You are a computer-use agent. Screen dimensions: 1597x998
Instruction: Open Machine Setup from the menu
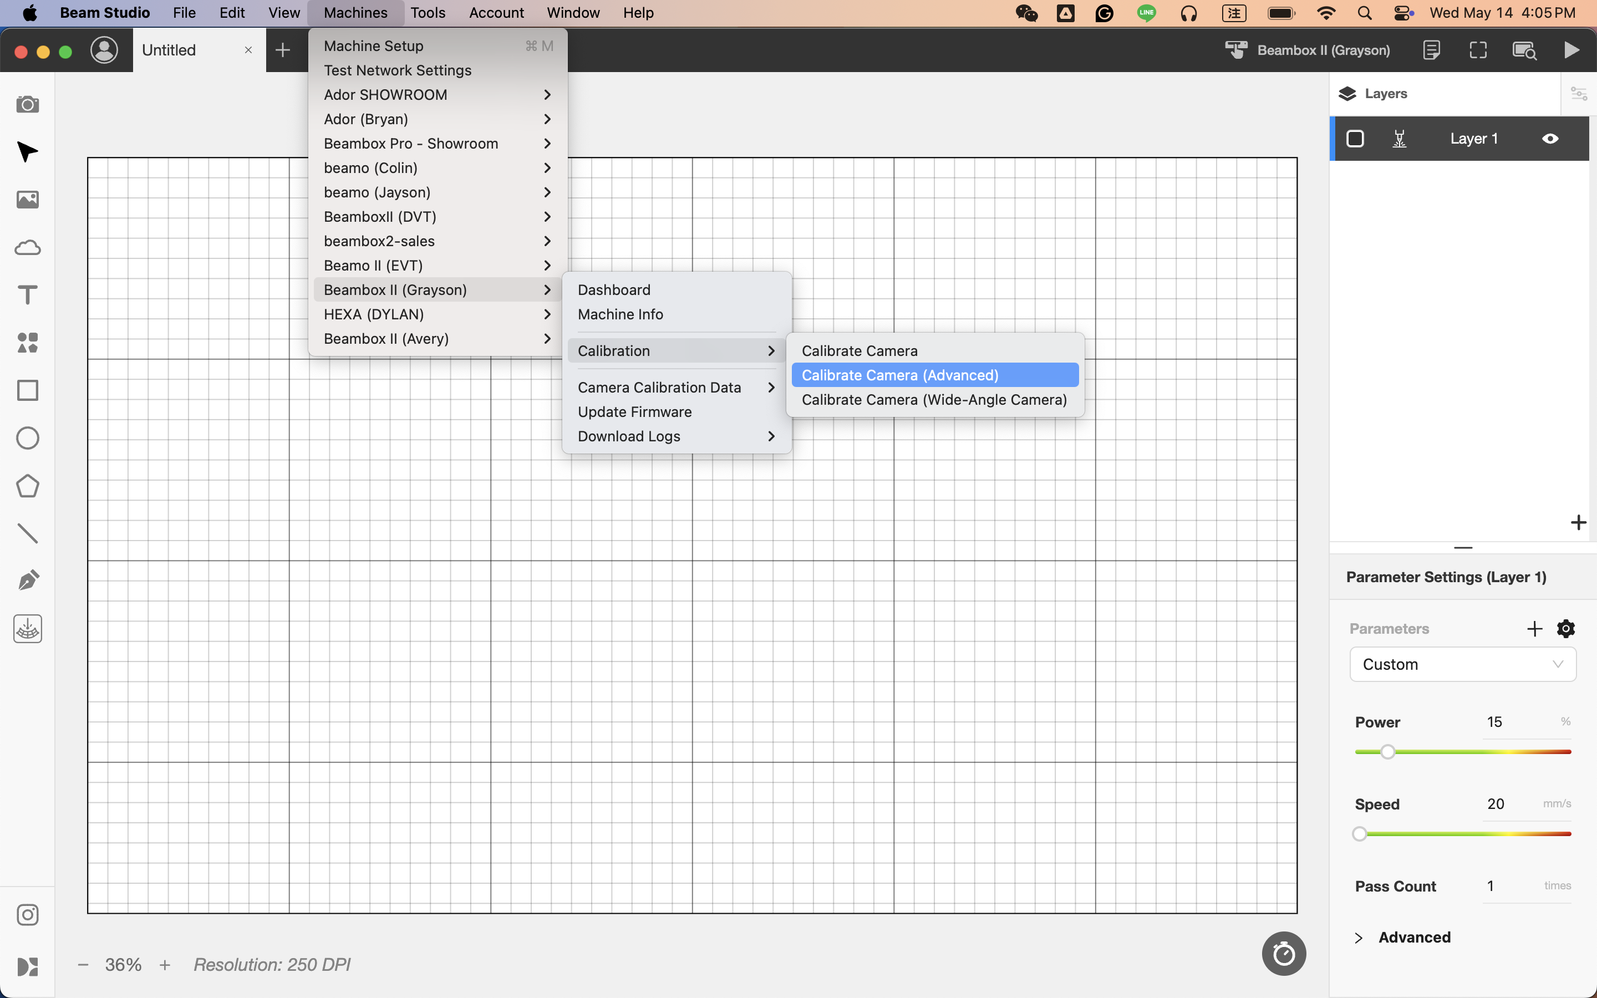[x=436, y=45]
